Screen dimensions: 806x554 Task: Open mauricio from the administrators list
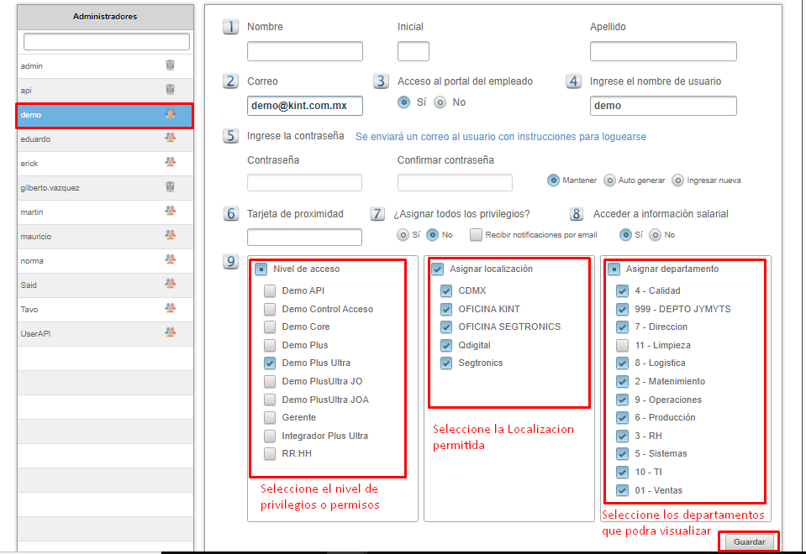click(36, 236)
